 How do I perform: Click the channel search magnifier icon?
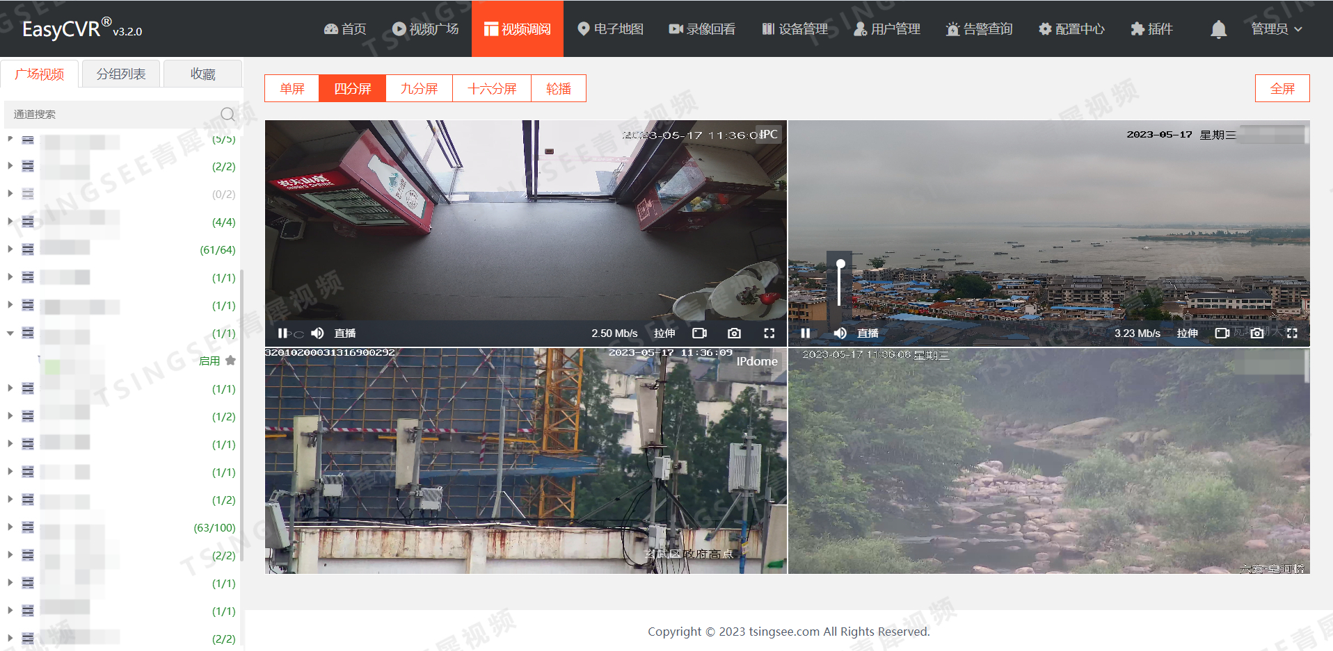pyautogui.click(x=228, y=114)
